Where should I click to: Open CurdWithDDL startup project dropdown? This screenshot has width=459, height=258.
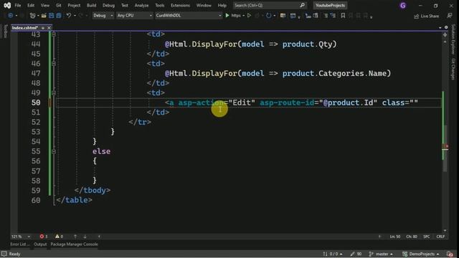click(188, 16)
